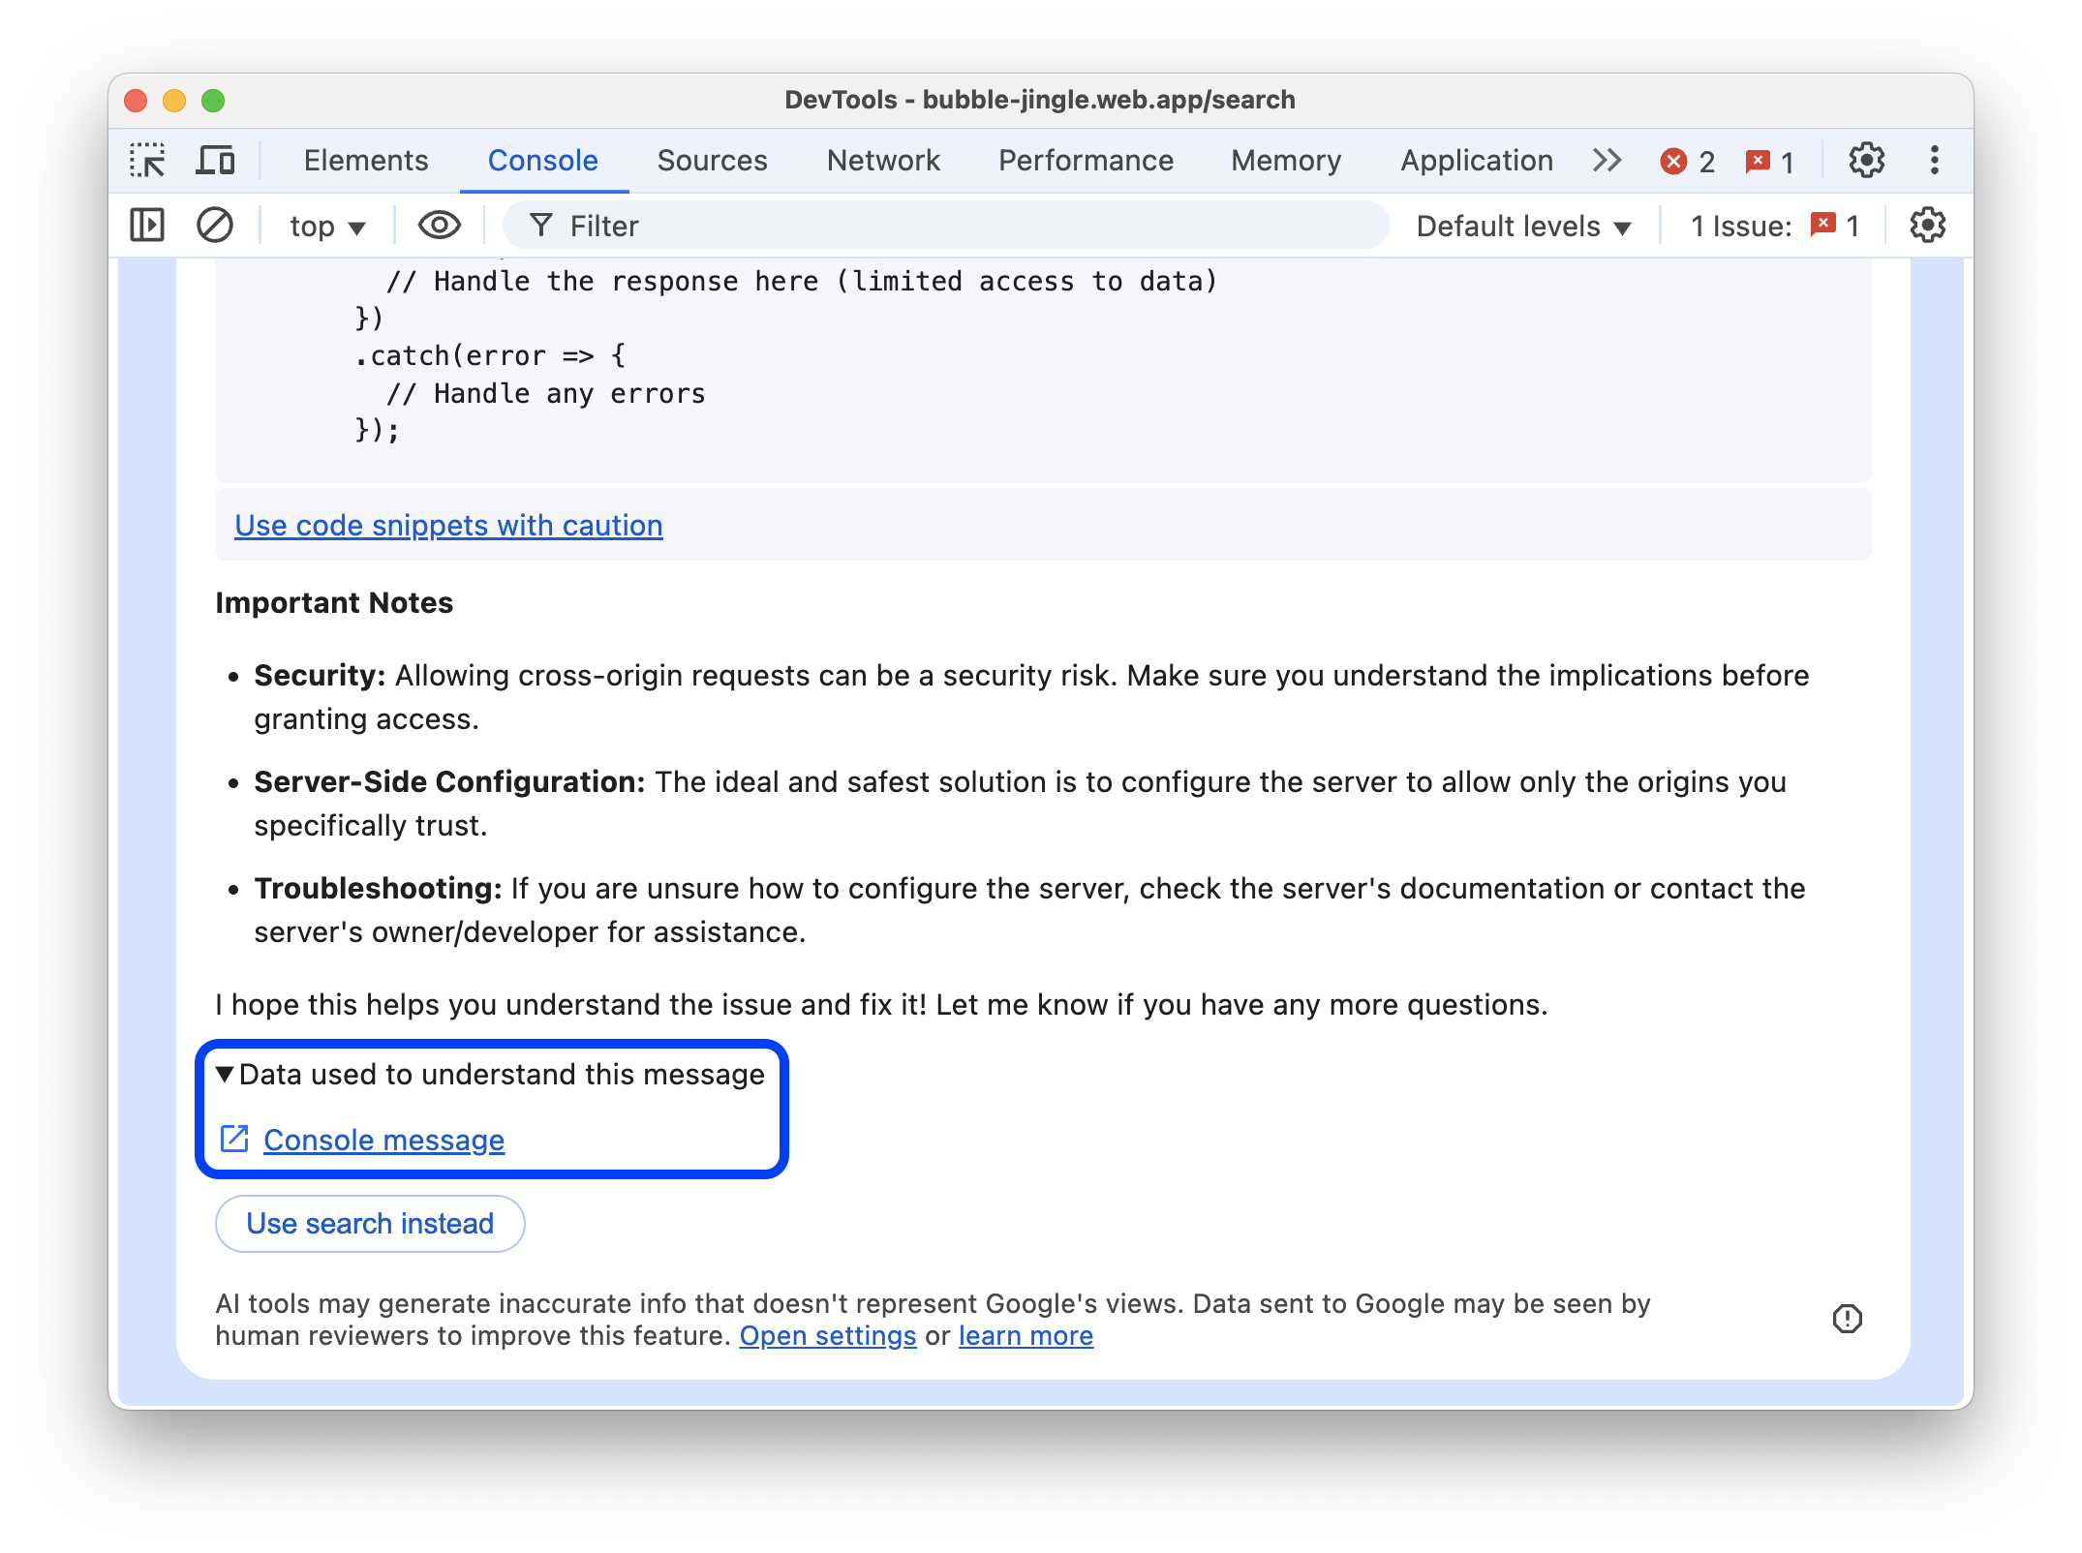Click the inspect element icon
This screenshot has width=2082, height=1553.
coord(148,158)
